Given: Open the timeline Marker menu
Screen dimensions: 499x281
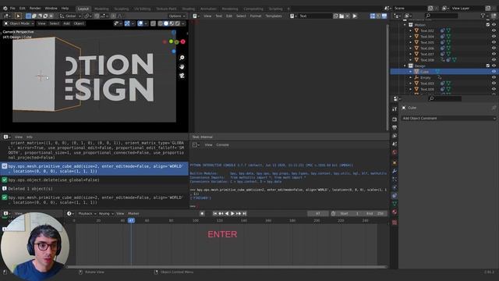Looking at the screenshot, I should click(x=133, y=213).
